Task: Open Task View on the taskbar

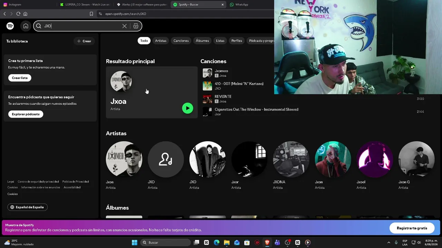Action: [x=196, y=242]
